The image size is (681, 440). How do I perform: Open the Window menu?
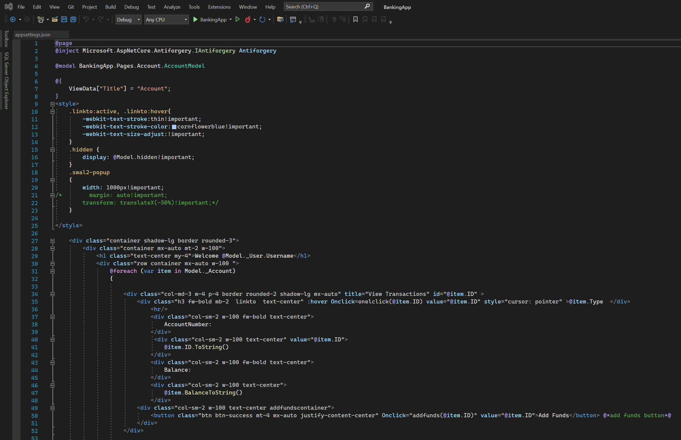(248, 7)
